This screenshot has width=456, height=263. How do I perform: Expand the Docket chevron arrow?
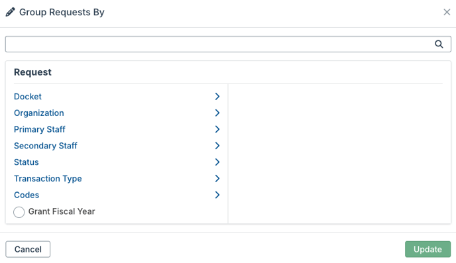point(217,97)
